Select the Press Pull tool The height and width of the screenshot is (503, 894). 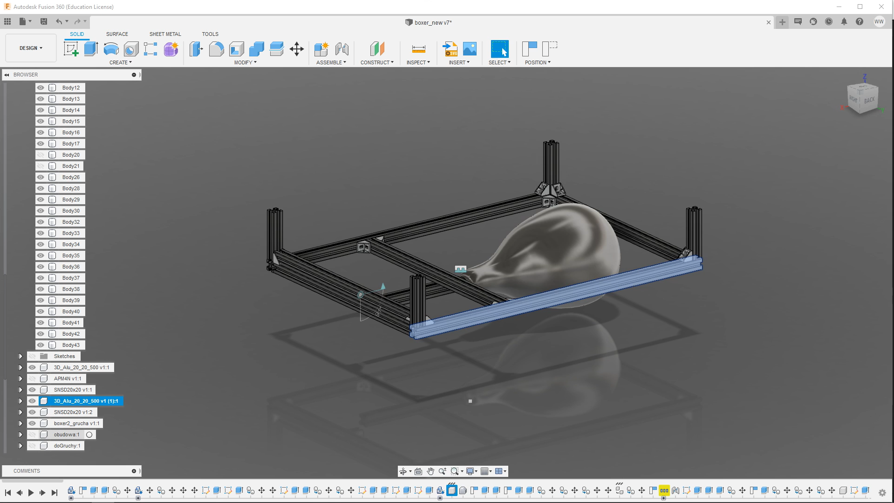196,49
